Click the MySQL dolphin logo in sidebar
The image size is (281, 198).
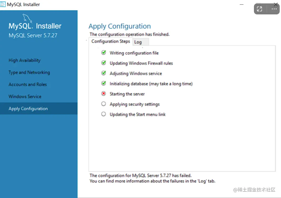27,18
